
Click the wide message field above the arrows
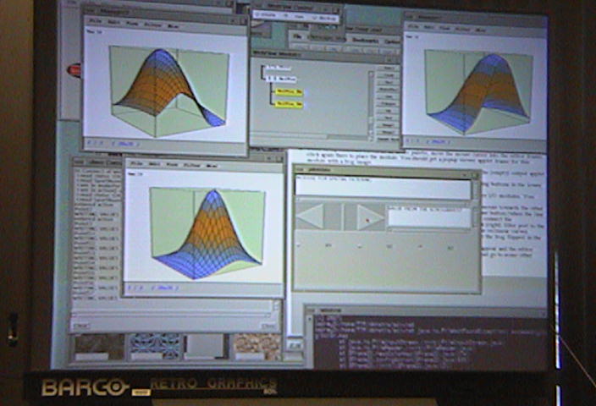coord(384,188)
